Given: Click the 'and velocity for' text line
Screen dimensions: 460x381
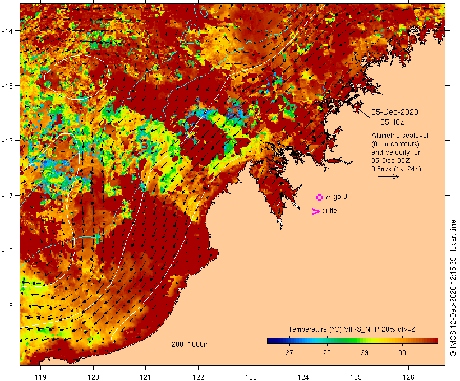Looking at the screenshot, I should point(395,152).
